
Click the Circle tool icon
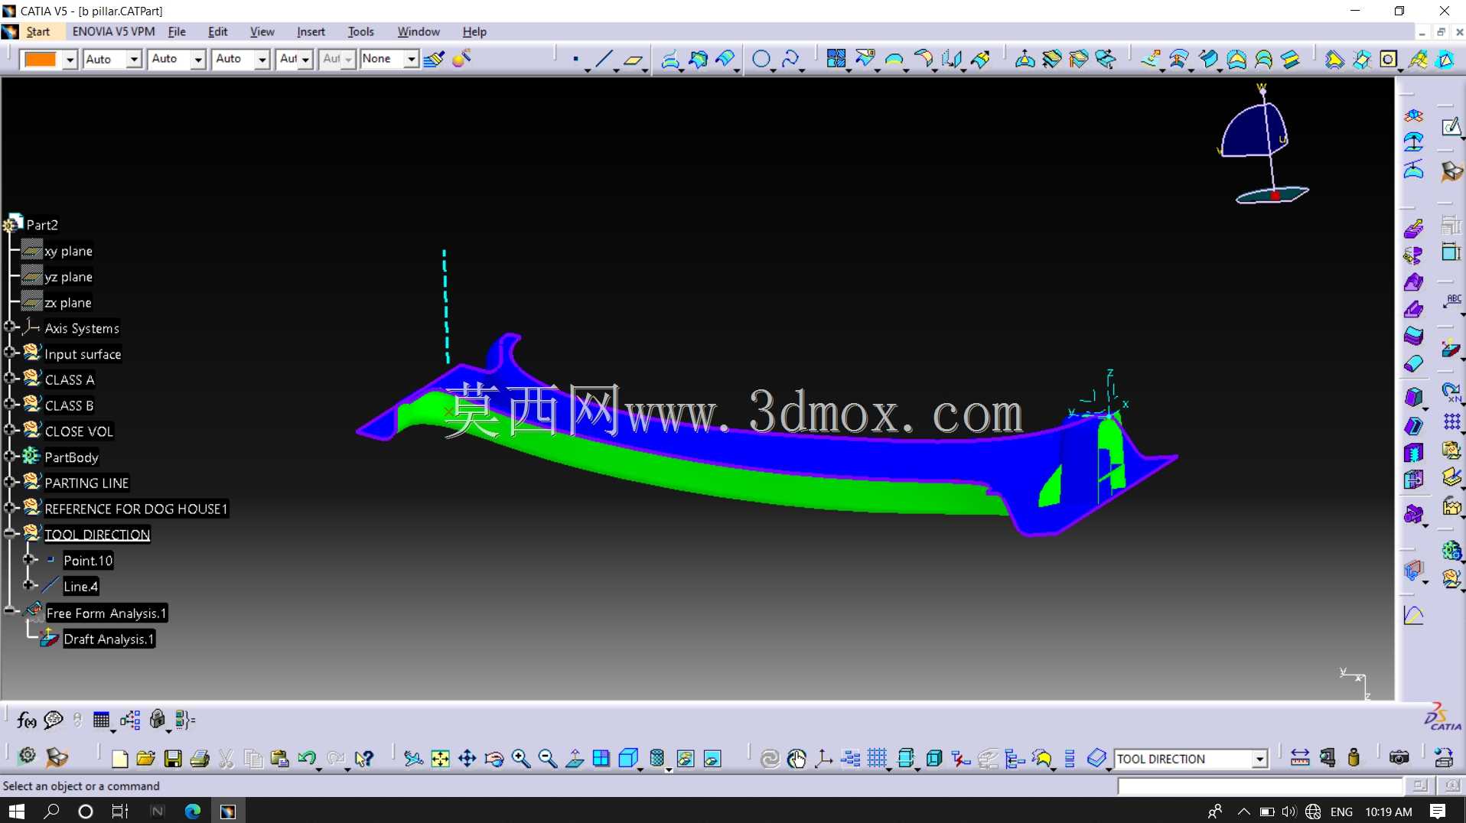[x=761, y=59]
